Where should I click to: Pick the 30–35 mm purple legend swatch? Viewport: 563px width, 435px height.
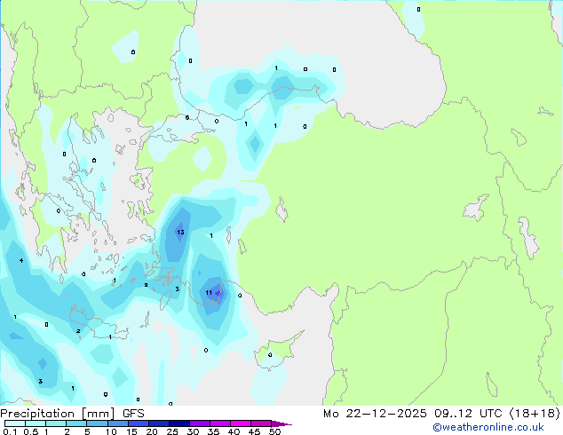(x=199, y=423)
